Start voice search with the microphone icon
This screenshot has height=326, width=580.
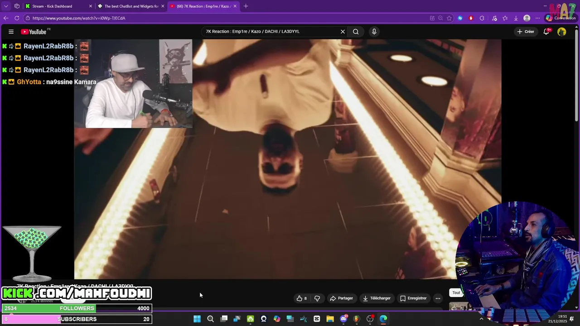[374, 32]
